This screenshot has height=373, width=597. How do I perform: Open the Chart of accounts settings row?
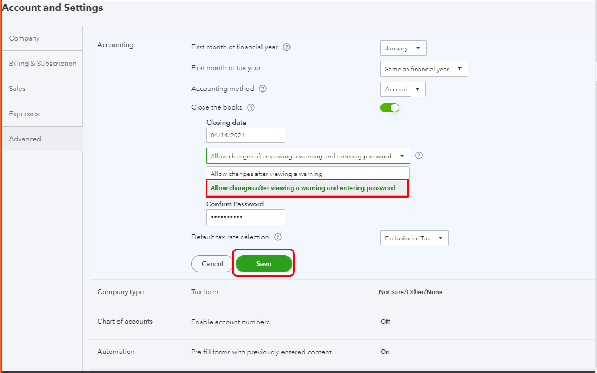[125, 322]
